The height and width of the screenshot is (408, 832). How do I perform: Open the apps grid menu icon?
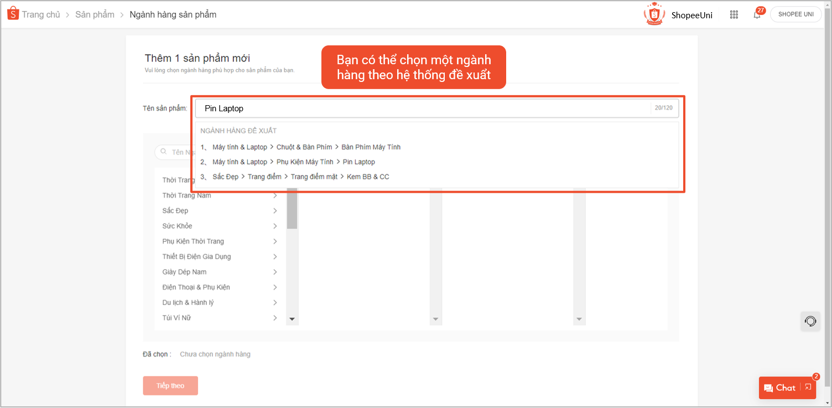click(x=734, y=15)
